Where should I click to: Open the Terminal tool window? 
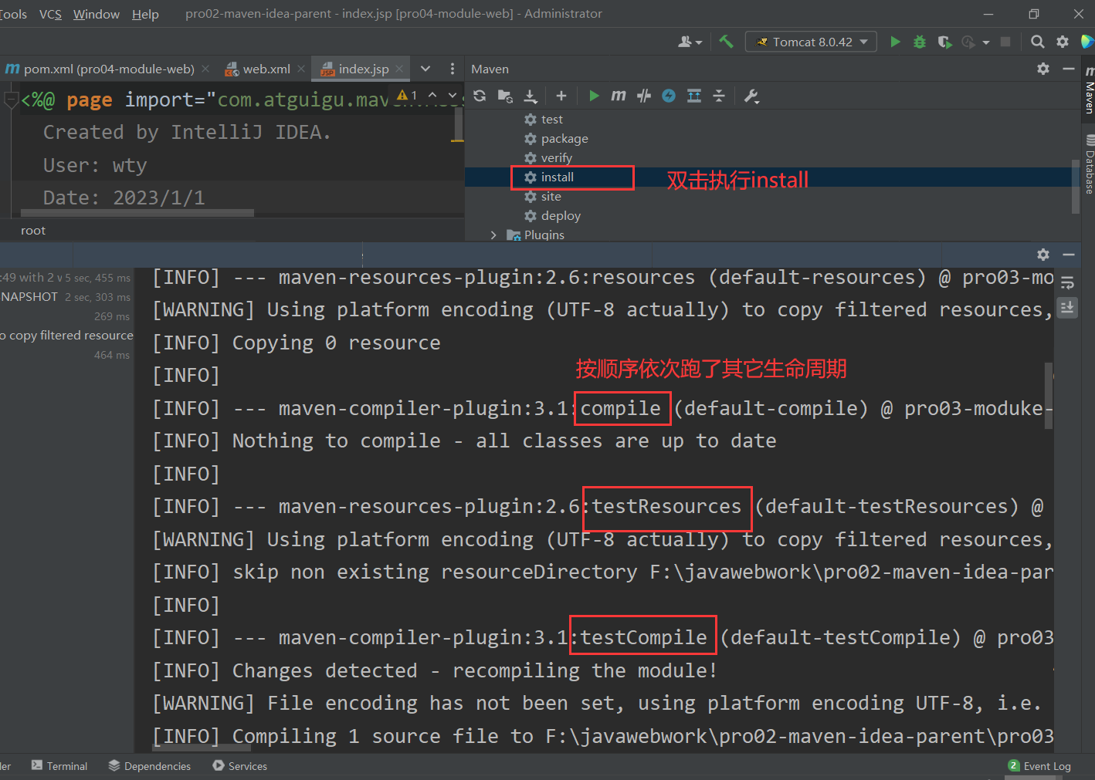coord(59,765)
